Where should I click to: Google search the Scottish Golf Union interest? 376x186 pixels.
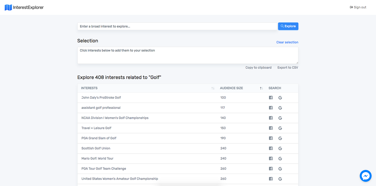[280, 148]
